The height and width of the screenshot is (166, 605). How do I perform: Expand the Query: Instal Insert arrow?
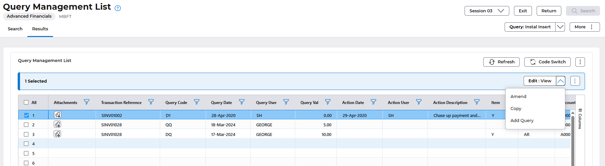click(x=560, y=27)
